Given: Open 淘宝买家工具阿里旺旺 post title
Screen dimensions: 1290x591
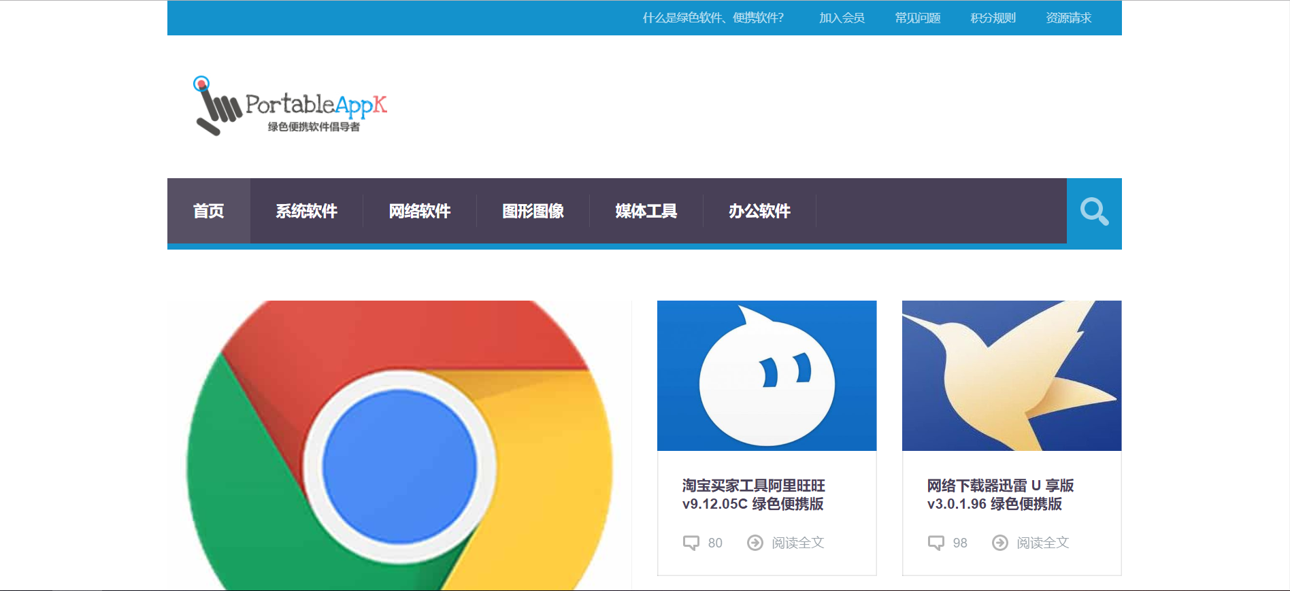Looking at the screenshot, I should 754,494.
